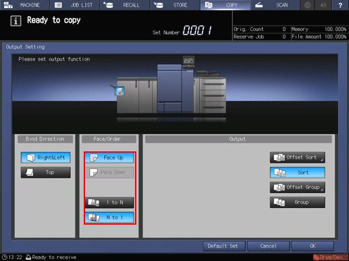The image size is (349, 261).
Task: Select the COPY tab
Action: (x=225, y=5)
